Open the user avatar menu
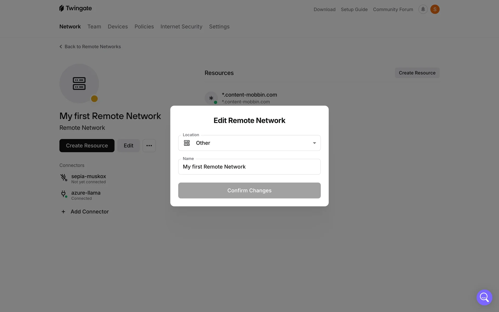The height and width of the screenshot is (312, 499). tap(435, 9)
